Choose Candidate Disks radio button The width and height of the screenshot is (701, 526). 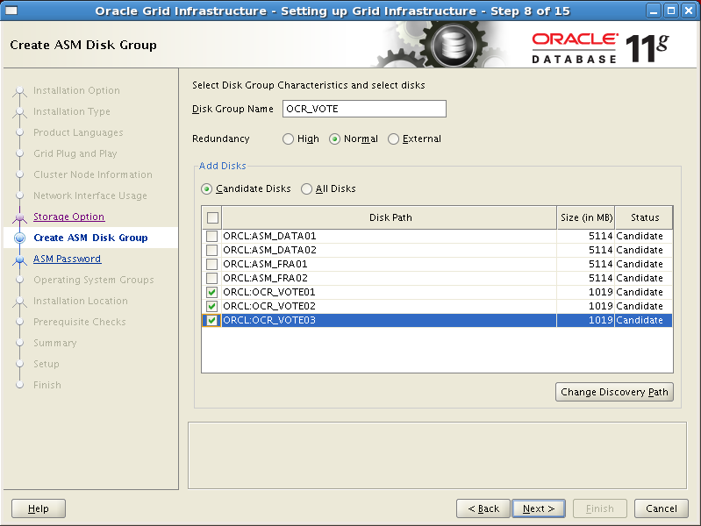206,189
